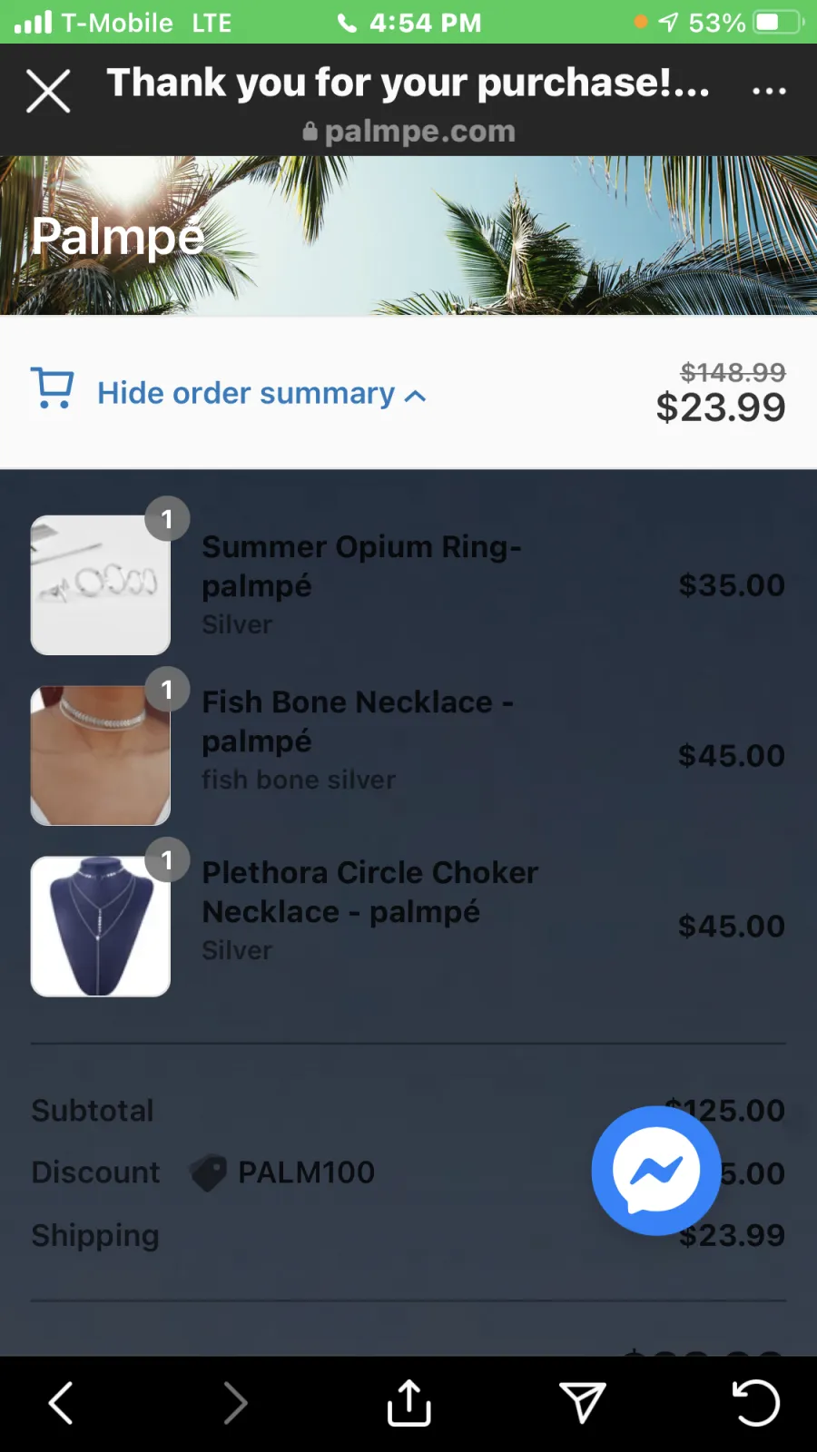Tap Thank you for your purchase title
This screenshot has width=817, height=1452.
click(x=408, y=83)
